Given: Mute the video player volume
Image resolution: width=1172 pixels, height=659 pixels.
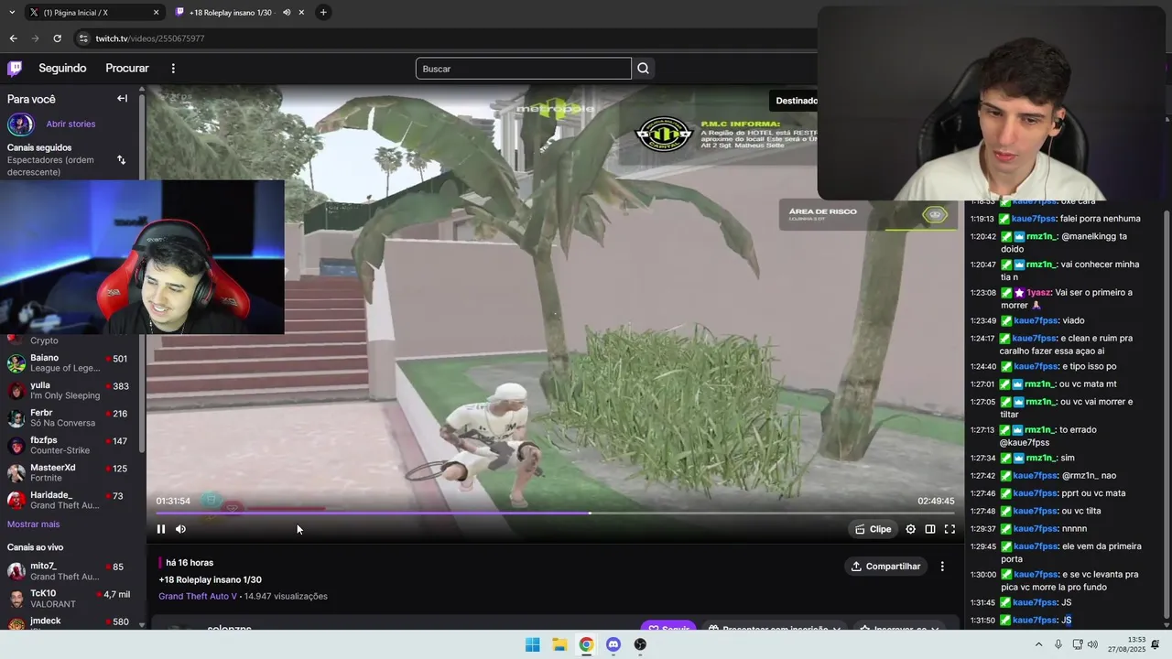Looking at the screenshot, I should click(180, 529).
